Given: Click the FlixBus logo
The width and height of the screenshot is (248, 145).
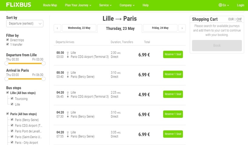Looking at the screenshot, I should point(18,5).
